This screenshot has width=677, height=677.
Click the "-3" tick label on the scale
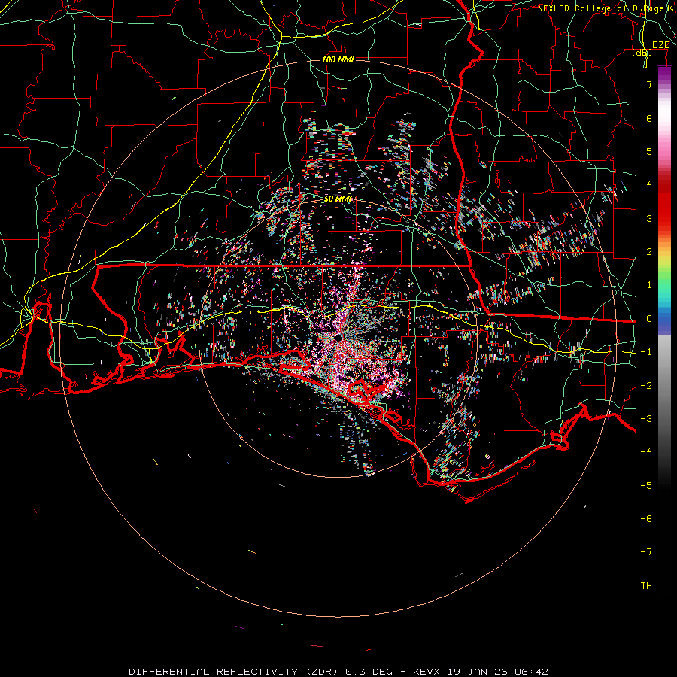pos(646,419)
